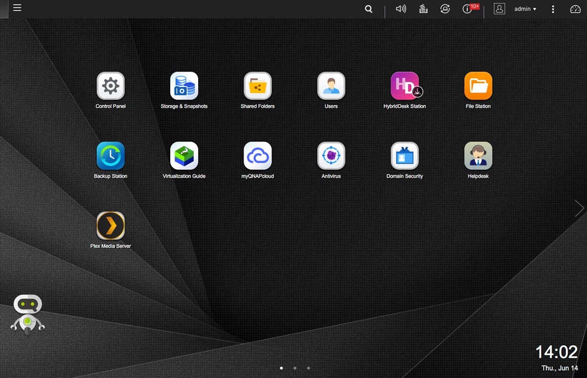This screenshot has width=587, height=378.
Task: Launch Backup Station
Action: 111,156
